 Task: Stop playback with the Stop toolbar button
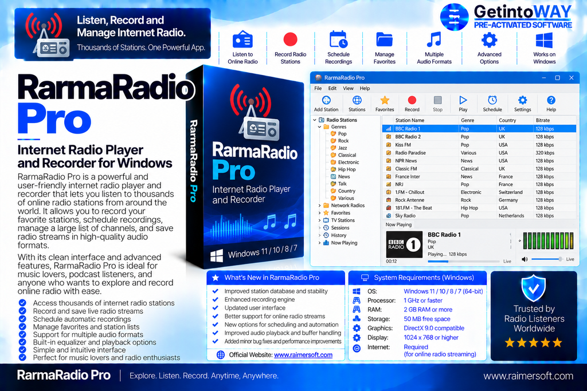click(437, 100)
